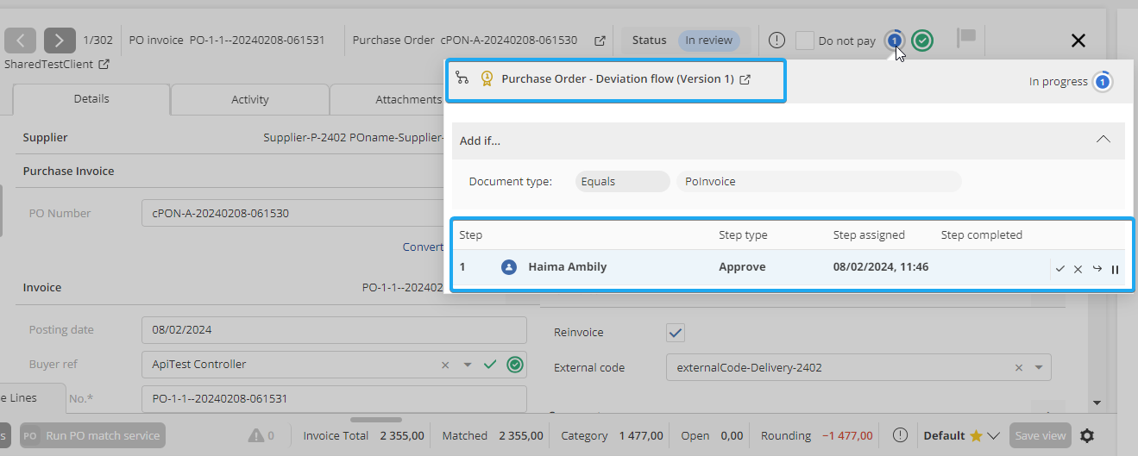This screenshot has height=456, width=1138.
Task: Open view settings gear icon
Action: click(1087, 435)
